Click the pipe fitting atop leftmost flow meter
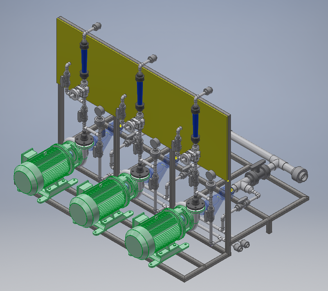The height and width of the screenshot is (291, 328). tap(94, 27)
